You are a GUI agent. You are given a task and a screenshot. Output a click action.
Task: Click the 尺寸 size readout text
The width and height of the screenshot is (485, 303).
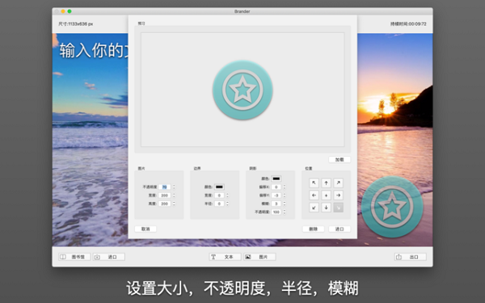[x=76, y=23]
